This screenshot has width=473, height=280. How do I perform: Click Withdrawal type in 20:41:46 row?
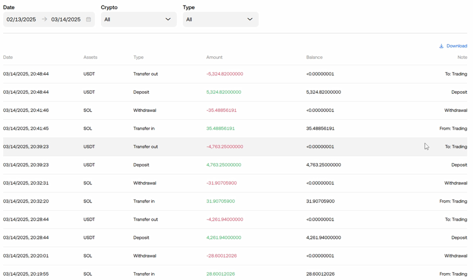145,110
